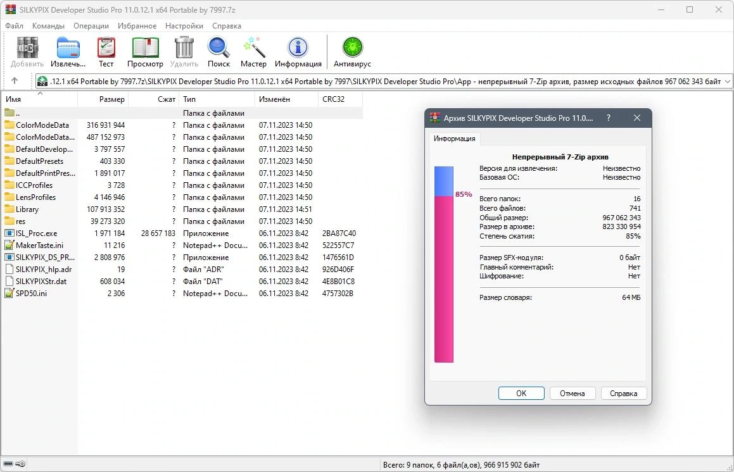
Task: Click the Извлечь toolbar icon
Action: (68, 47)
